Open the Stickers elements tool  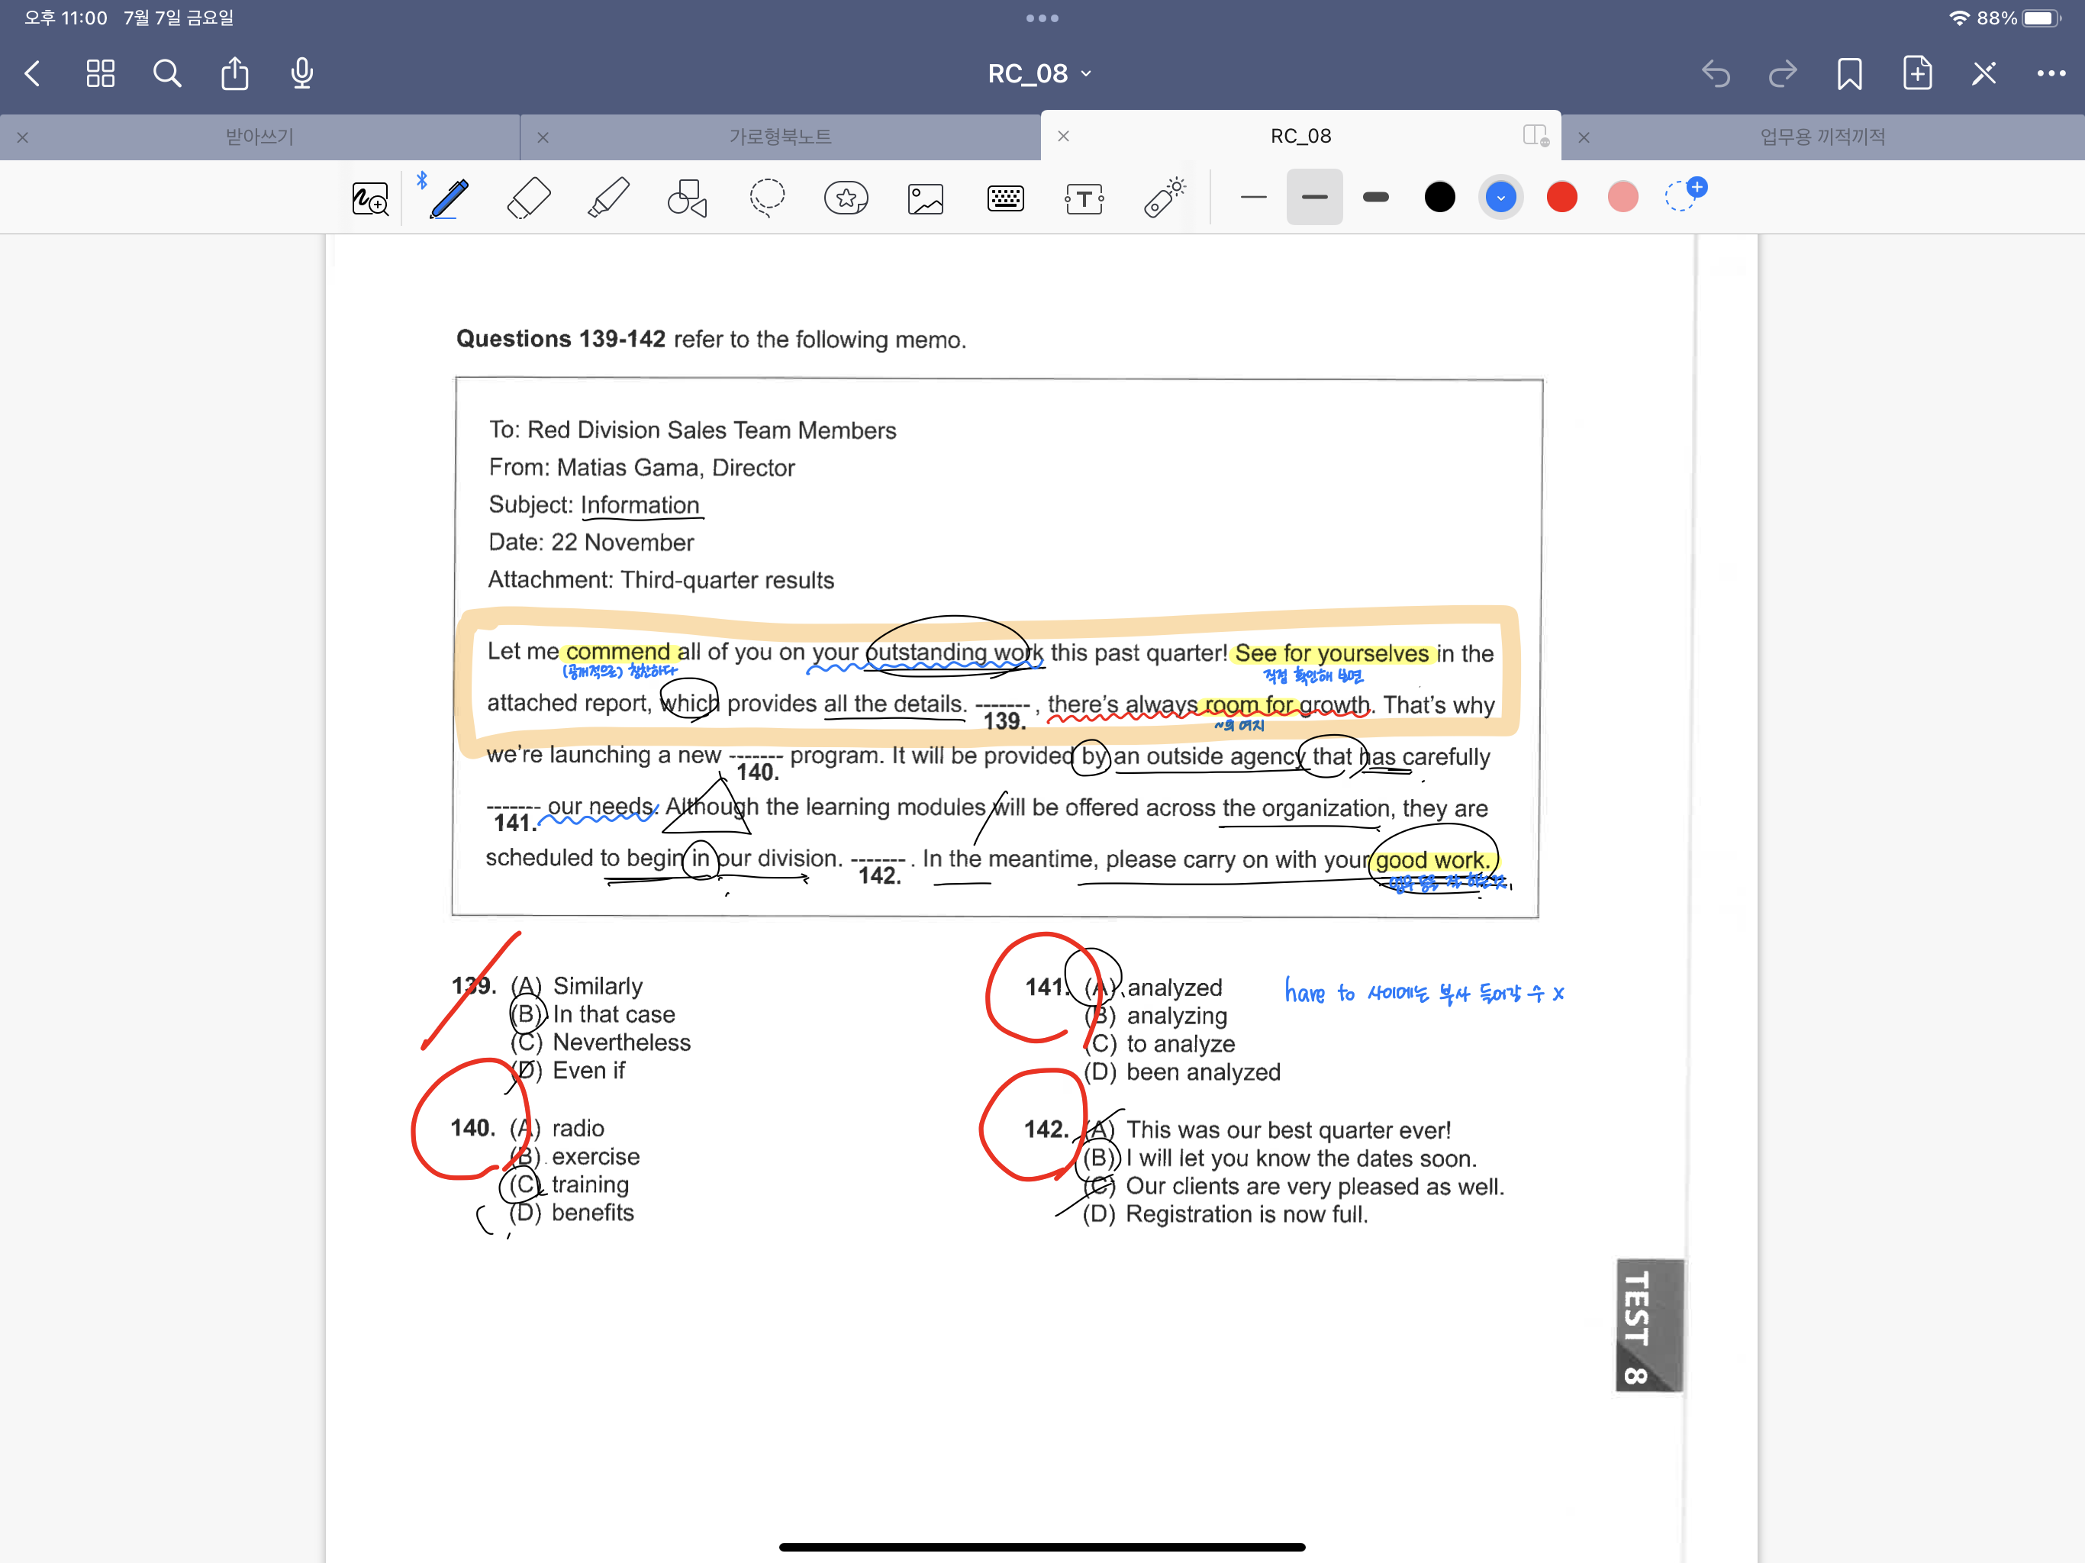click(x=846, y=198)
